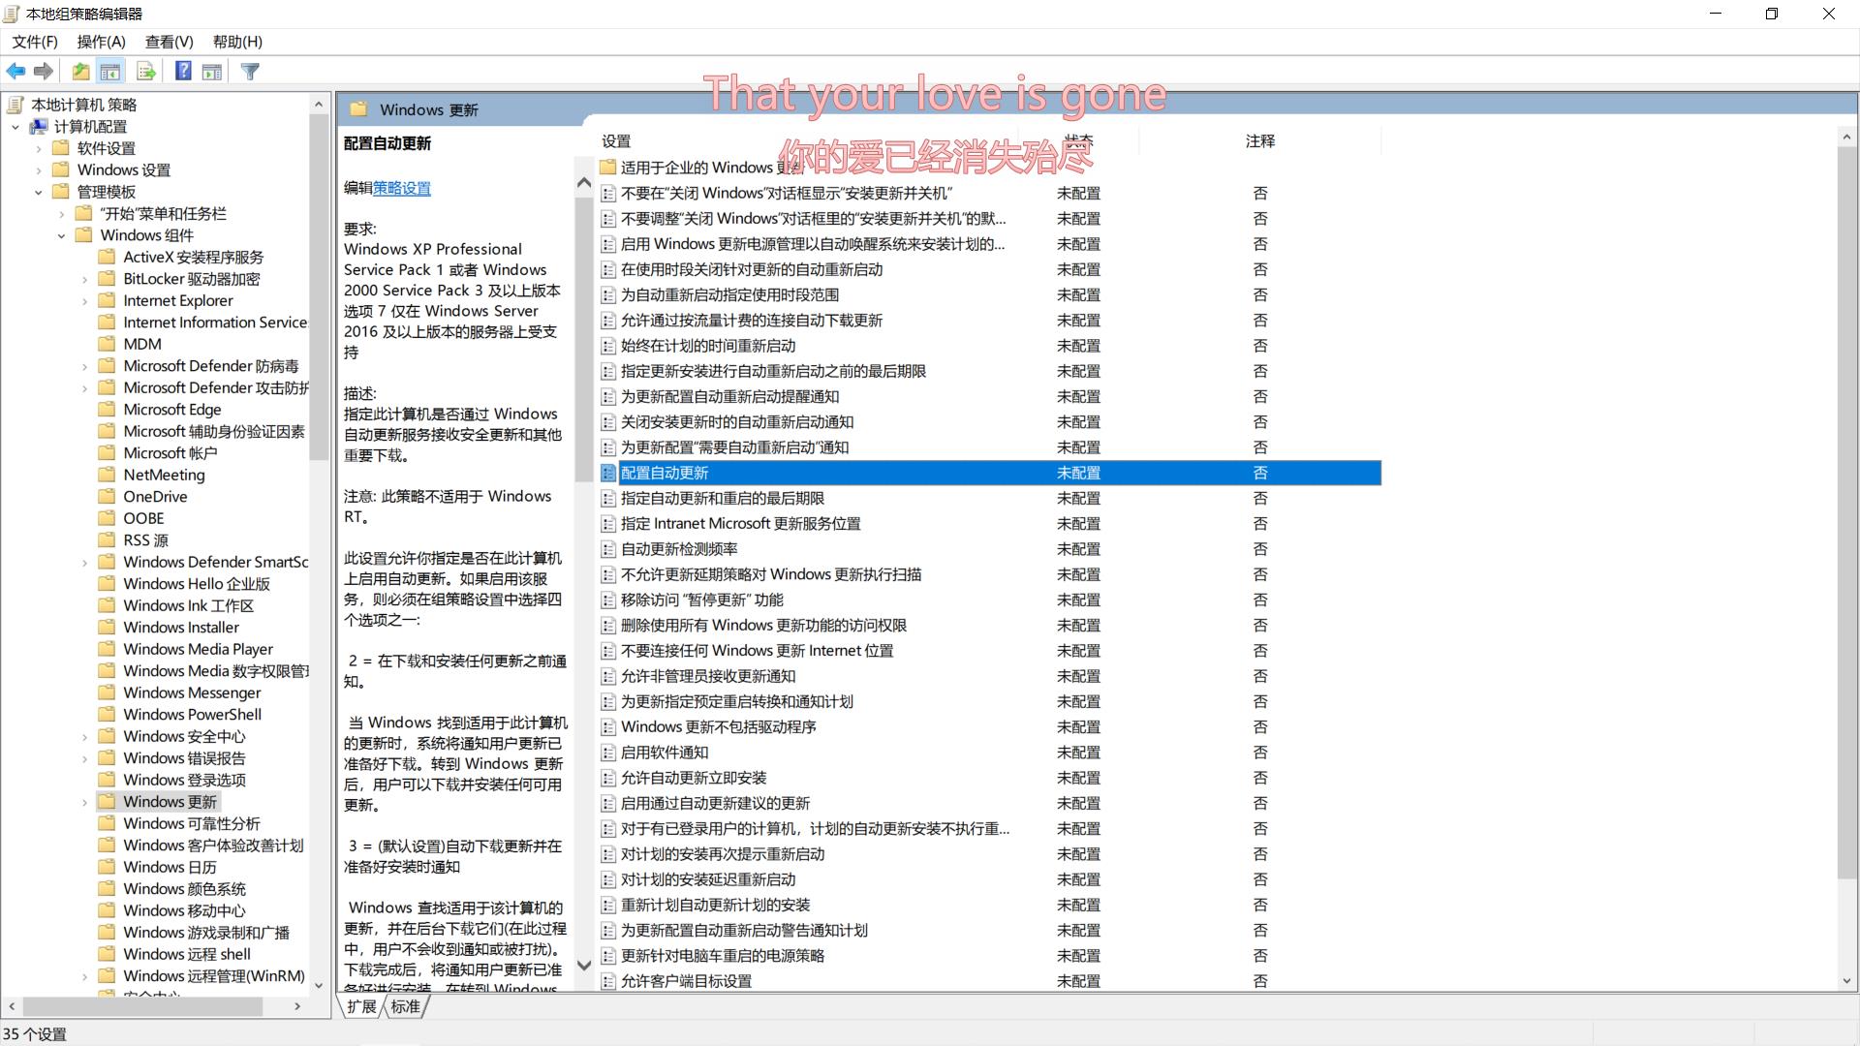Switch to the 标准 tab

(406, 1006)
